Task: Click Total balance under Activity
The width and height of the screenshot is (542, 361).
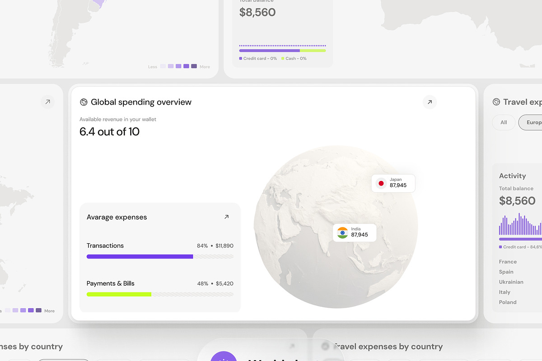Action: tap(516, 189)
